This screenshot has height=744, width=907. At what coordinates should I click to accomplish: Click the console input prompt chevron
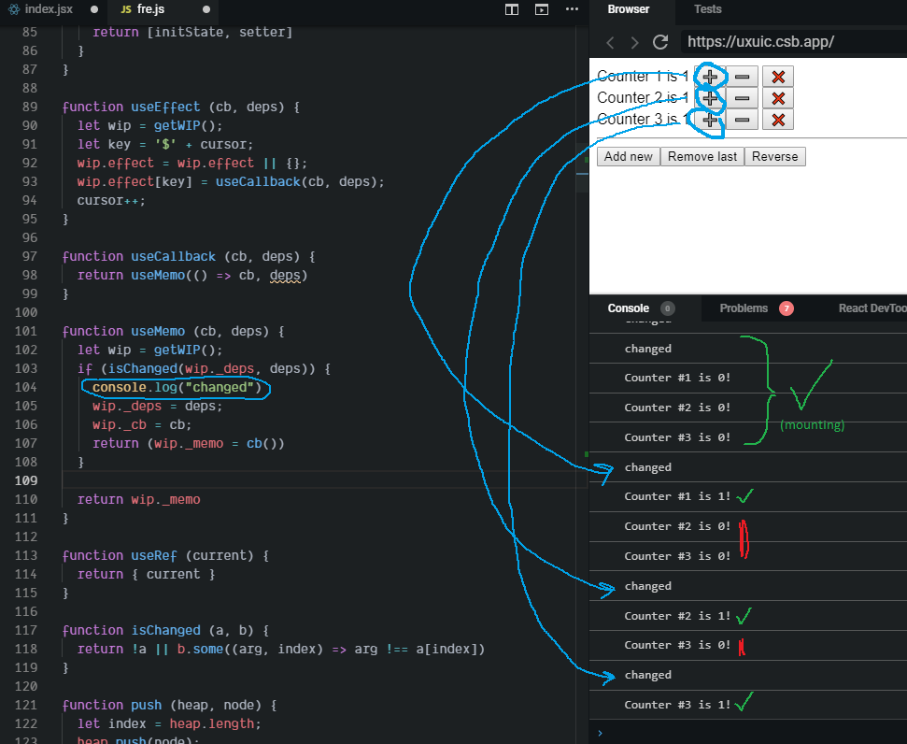(600, 733)
